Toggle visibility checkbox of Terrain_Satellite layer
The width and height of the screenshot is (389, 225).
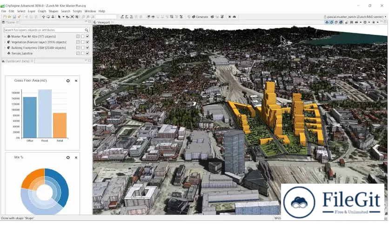[87, 53]
